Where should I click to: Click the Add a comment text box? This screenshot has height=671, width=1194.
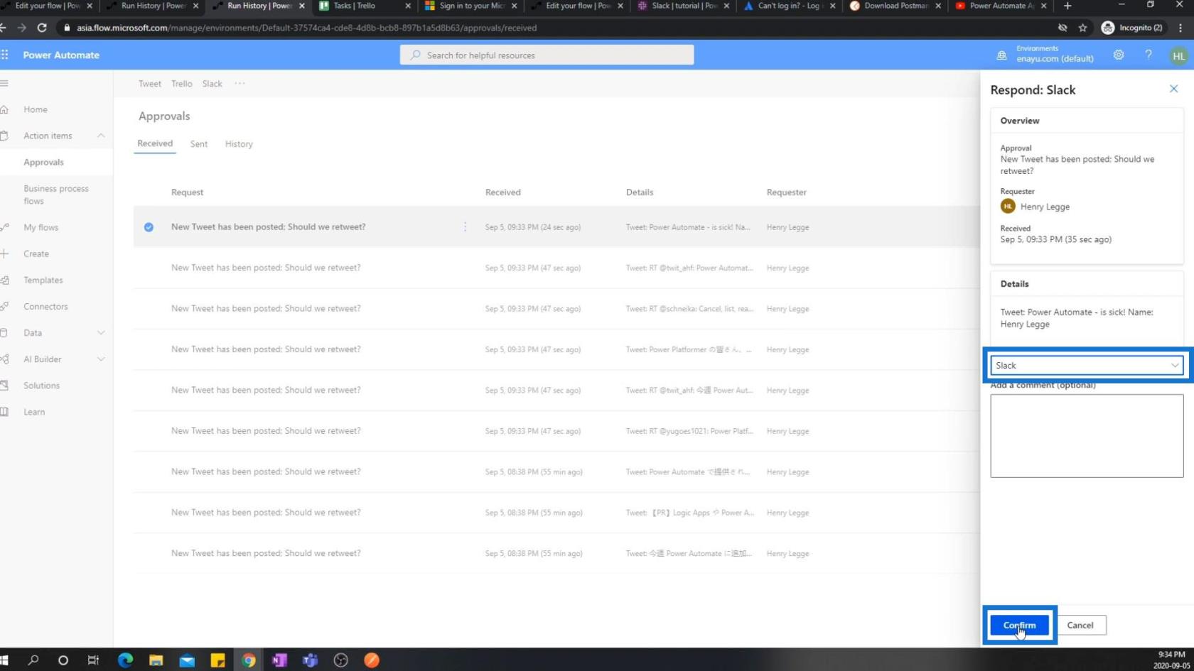(x=1087, y=436)
